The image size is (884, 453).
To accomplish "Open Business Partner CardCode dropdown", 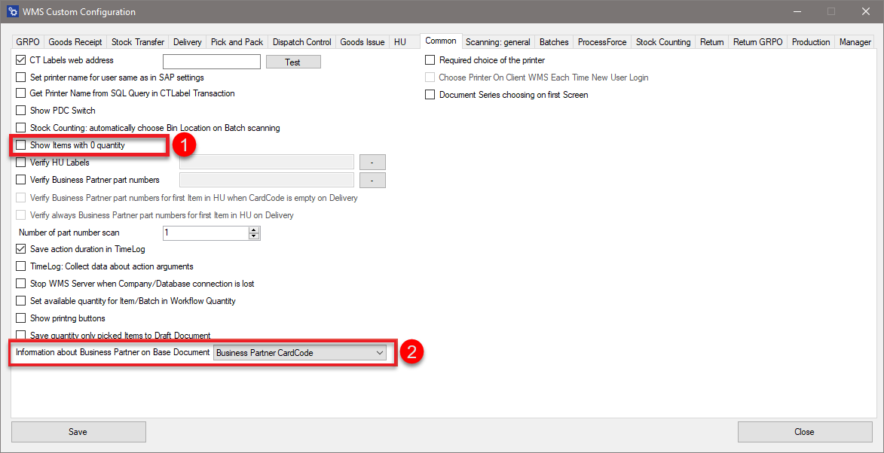I will pos(300,353).
